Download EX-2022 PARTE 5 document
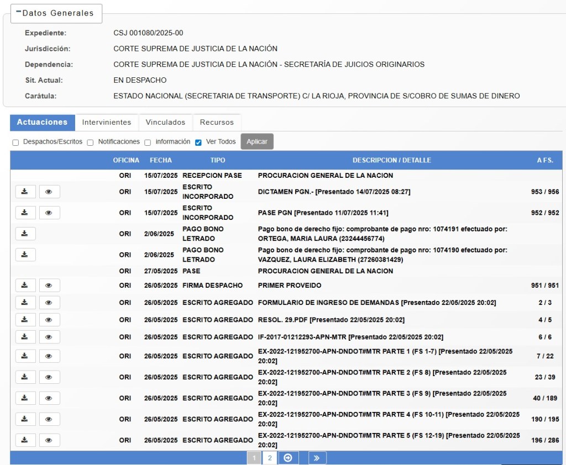Screen dimensions: 566x465 (x=25, y=440)
